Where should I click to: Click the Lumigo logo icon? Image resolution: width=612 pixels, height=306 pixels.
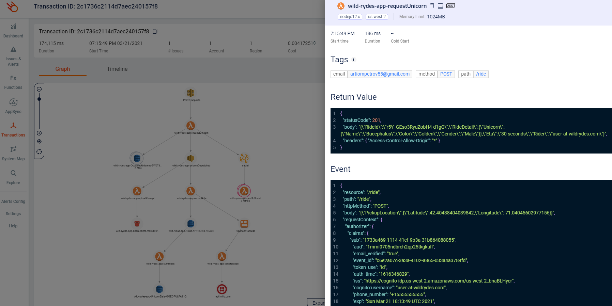(x=13, y=7)
